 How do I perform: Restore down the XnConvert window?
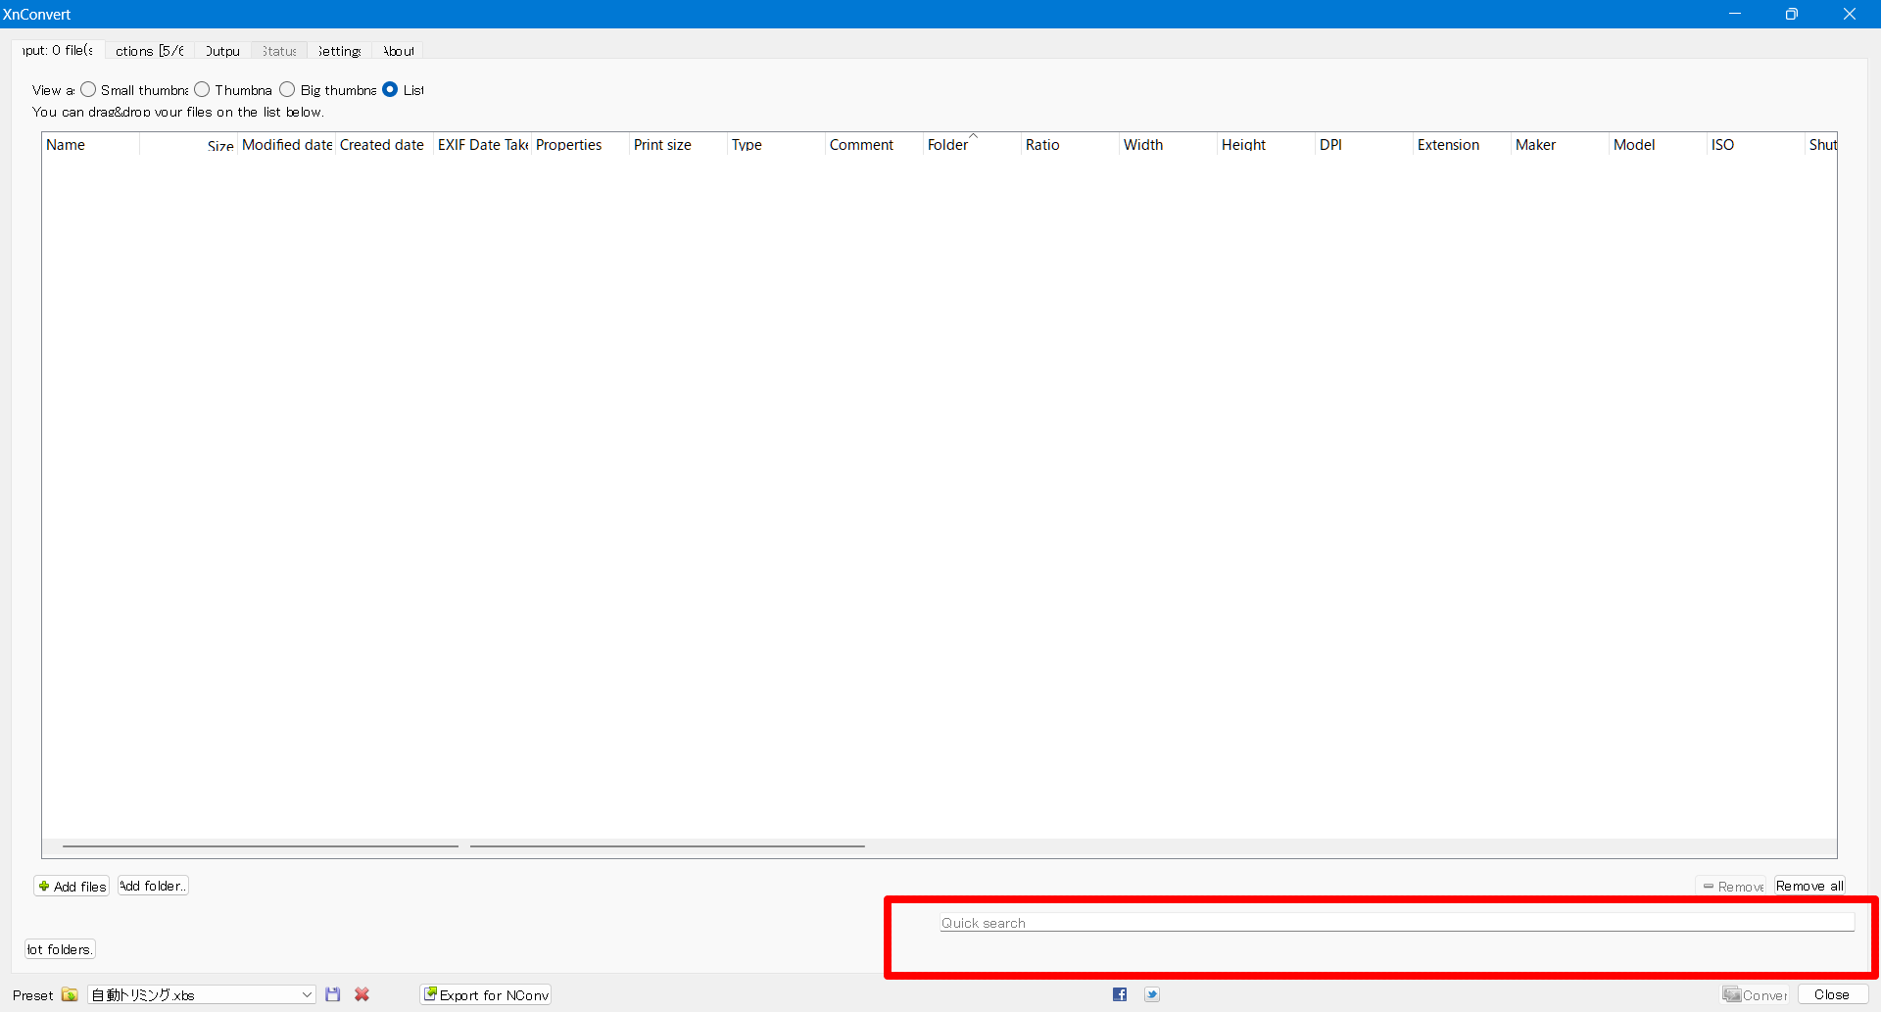(x=1792, y=14)
